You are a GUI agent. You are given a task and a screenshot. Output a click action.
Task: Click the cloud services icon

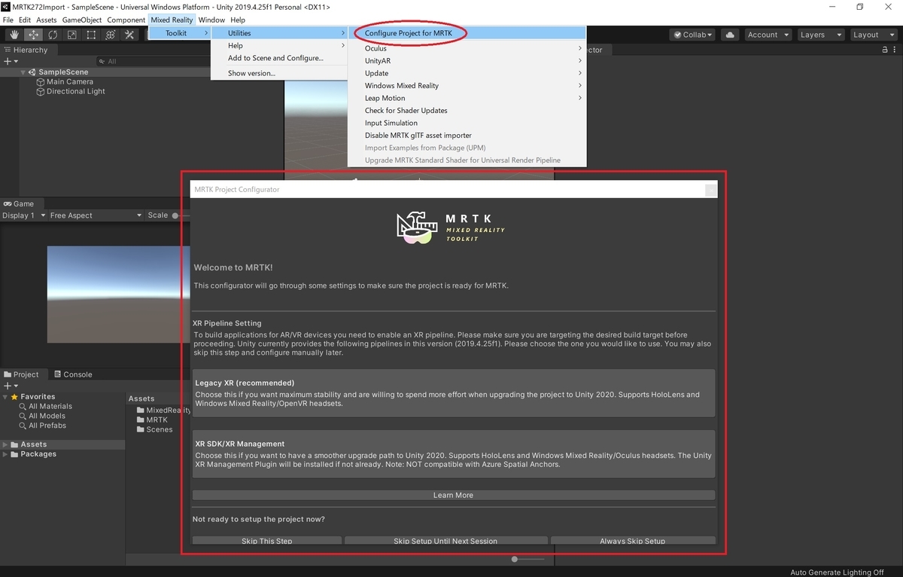pos(729,35)
